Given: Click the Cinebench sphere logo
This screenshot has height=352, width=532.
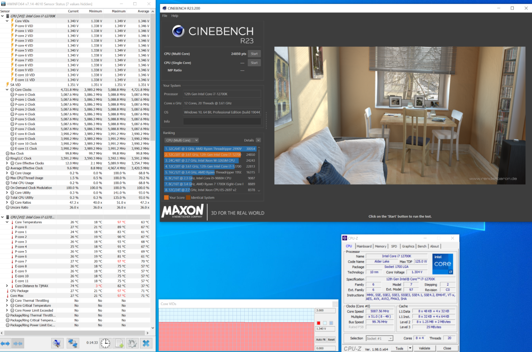Looking at the screenshot, I should coord(178,31).
